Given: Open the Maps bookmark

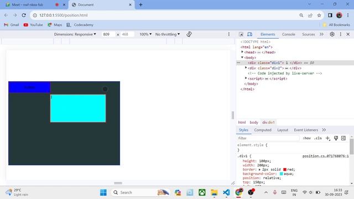Looking at the screenshot, I should (55, 25).
